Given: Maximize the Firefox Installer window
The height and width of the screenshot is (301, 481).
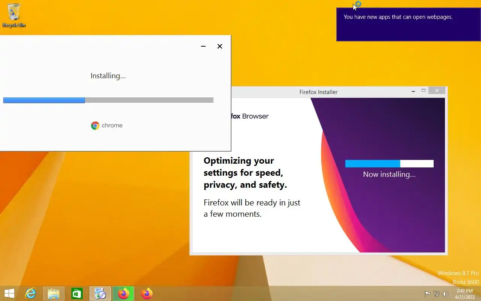Looking at the screenshot, I should [424, 91].
